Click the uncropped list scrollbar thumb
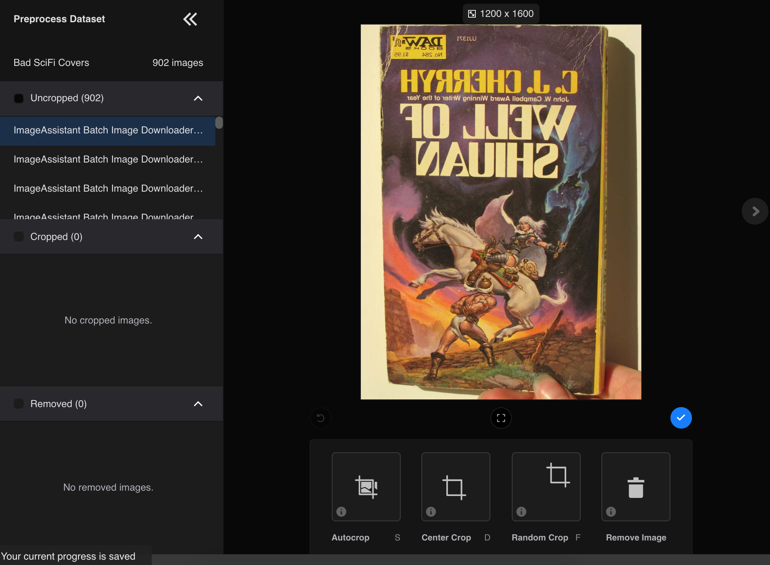 coord(219,123)
